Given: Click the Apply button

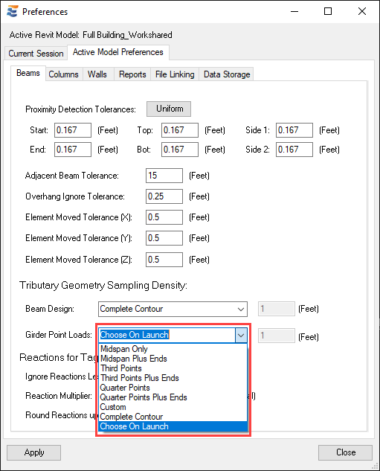Looking at the screenshot, I should 34,452.
